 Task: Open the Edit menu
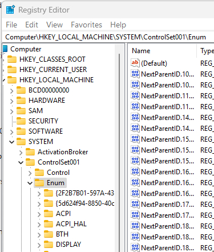click(x=31, y=25)
